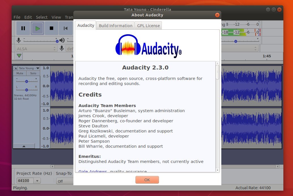Click 'Actual Rate: 44100' status text
The width and height of the screenshot is (293, 196).
coord(253,188)
